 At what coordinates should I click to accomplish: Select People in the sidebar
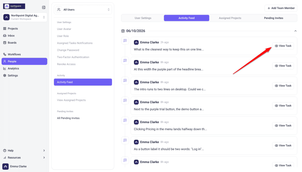pyautogui.click(x=24, y=61)
